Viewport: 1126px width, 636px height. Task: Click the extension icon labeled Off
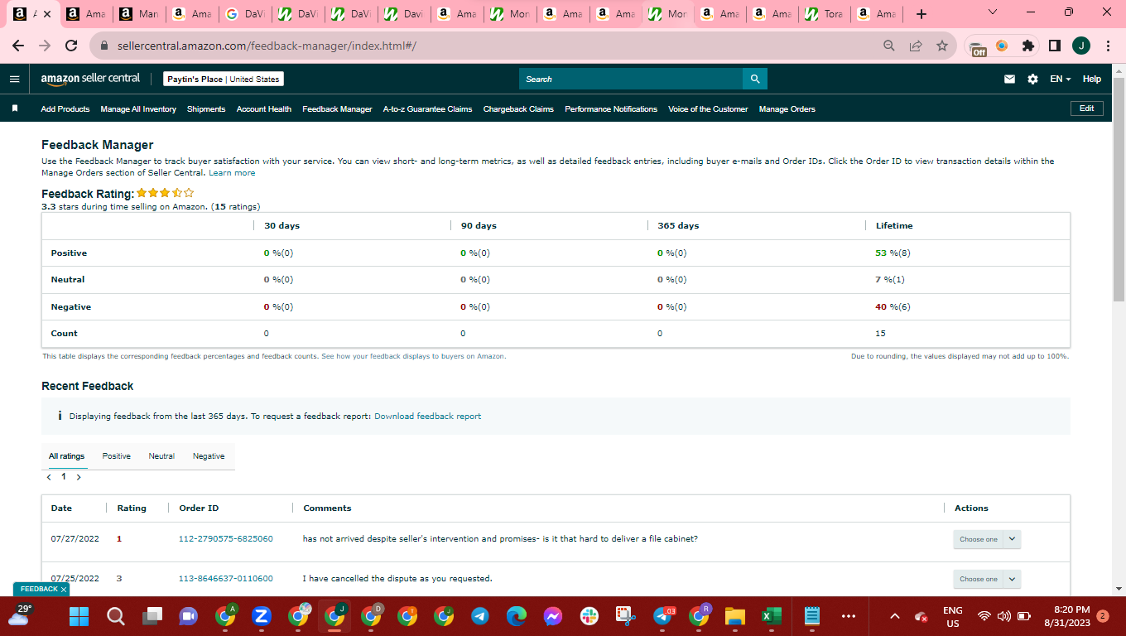tap(978, 47)
